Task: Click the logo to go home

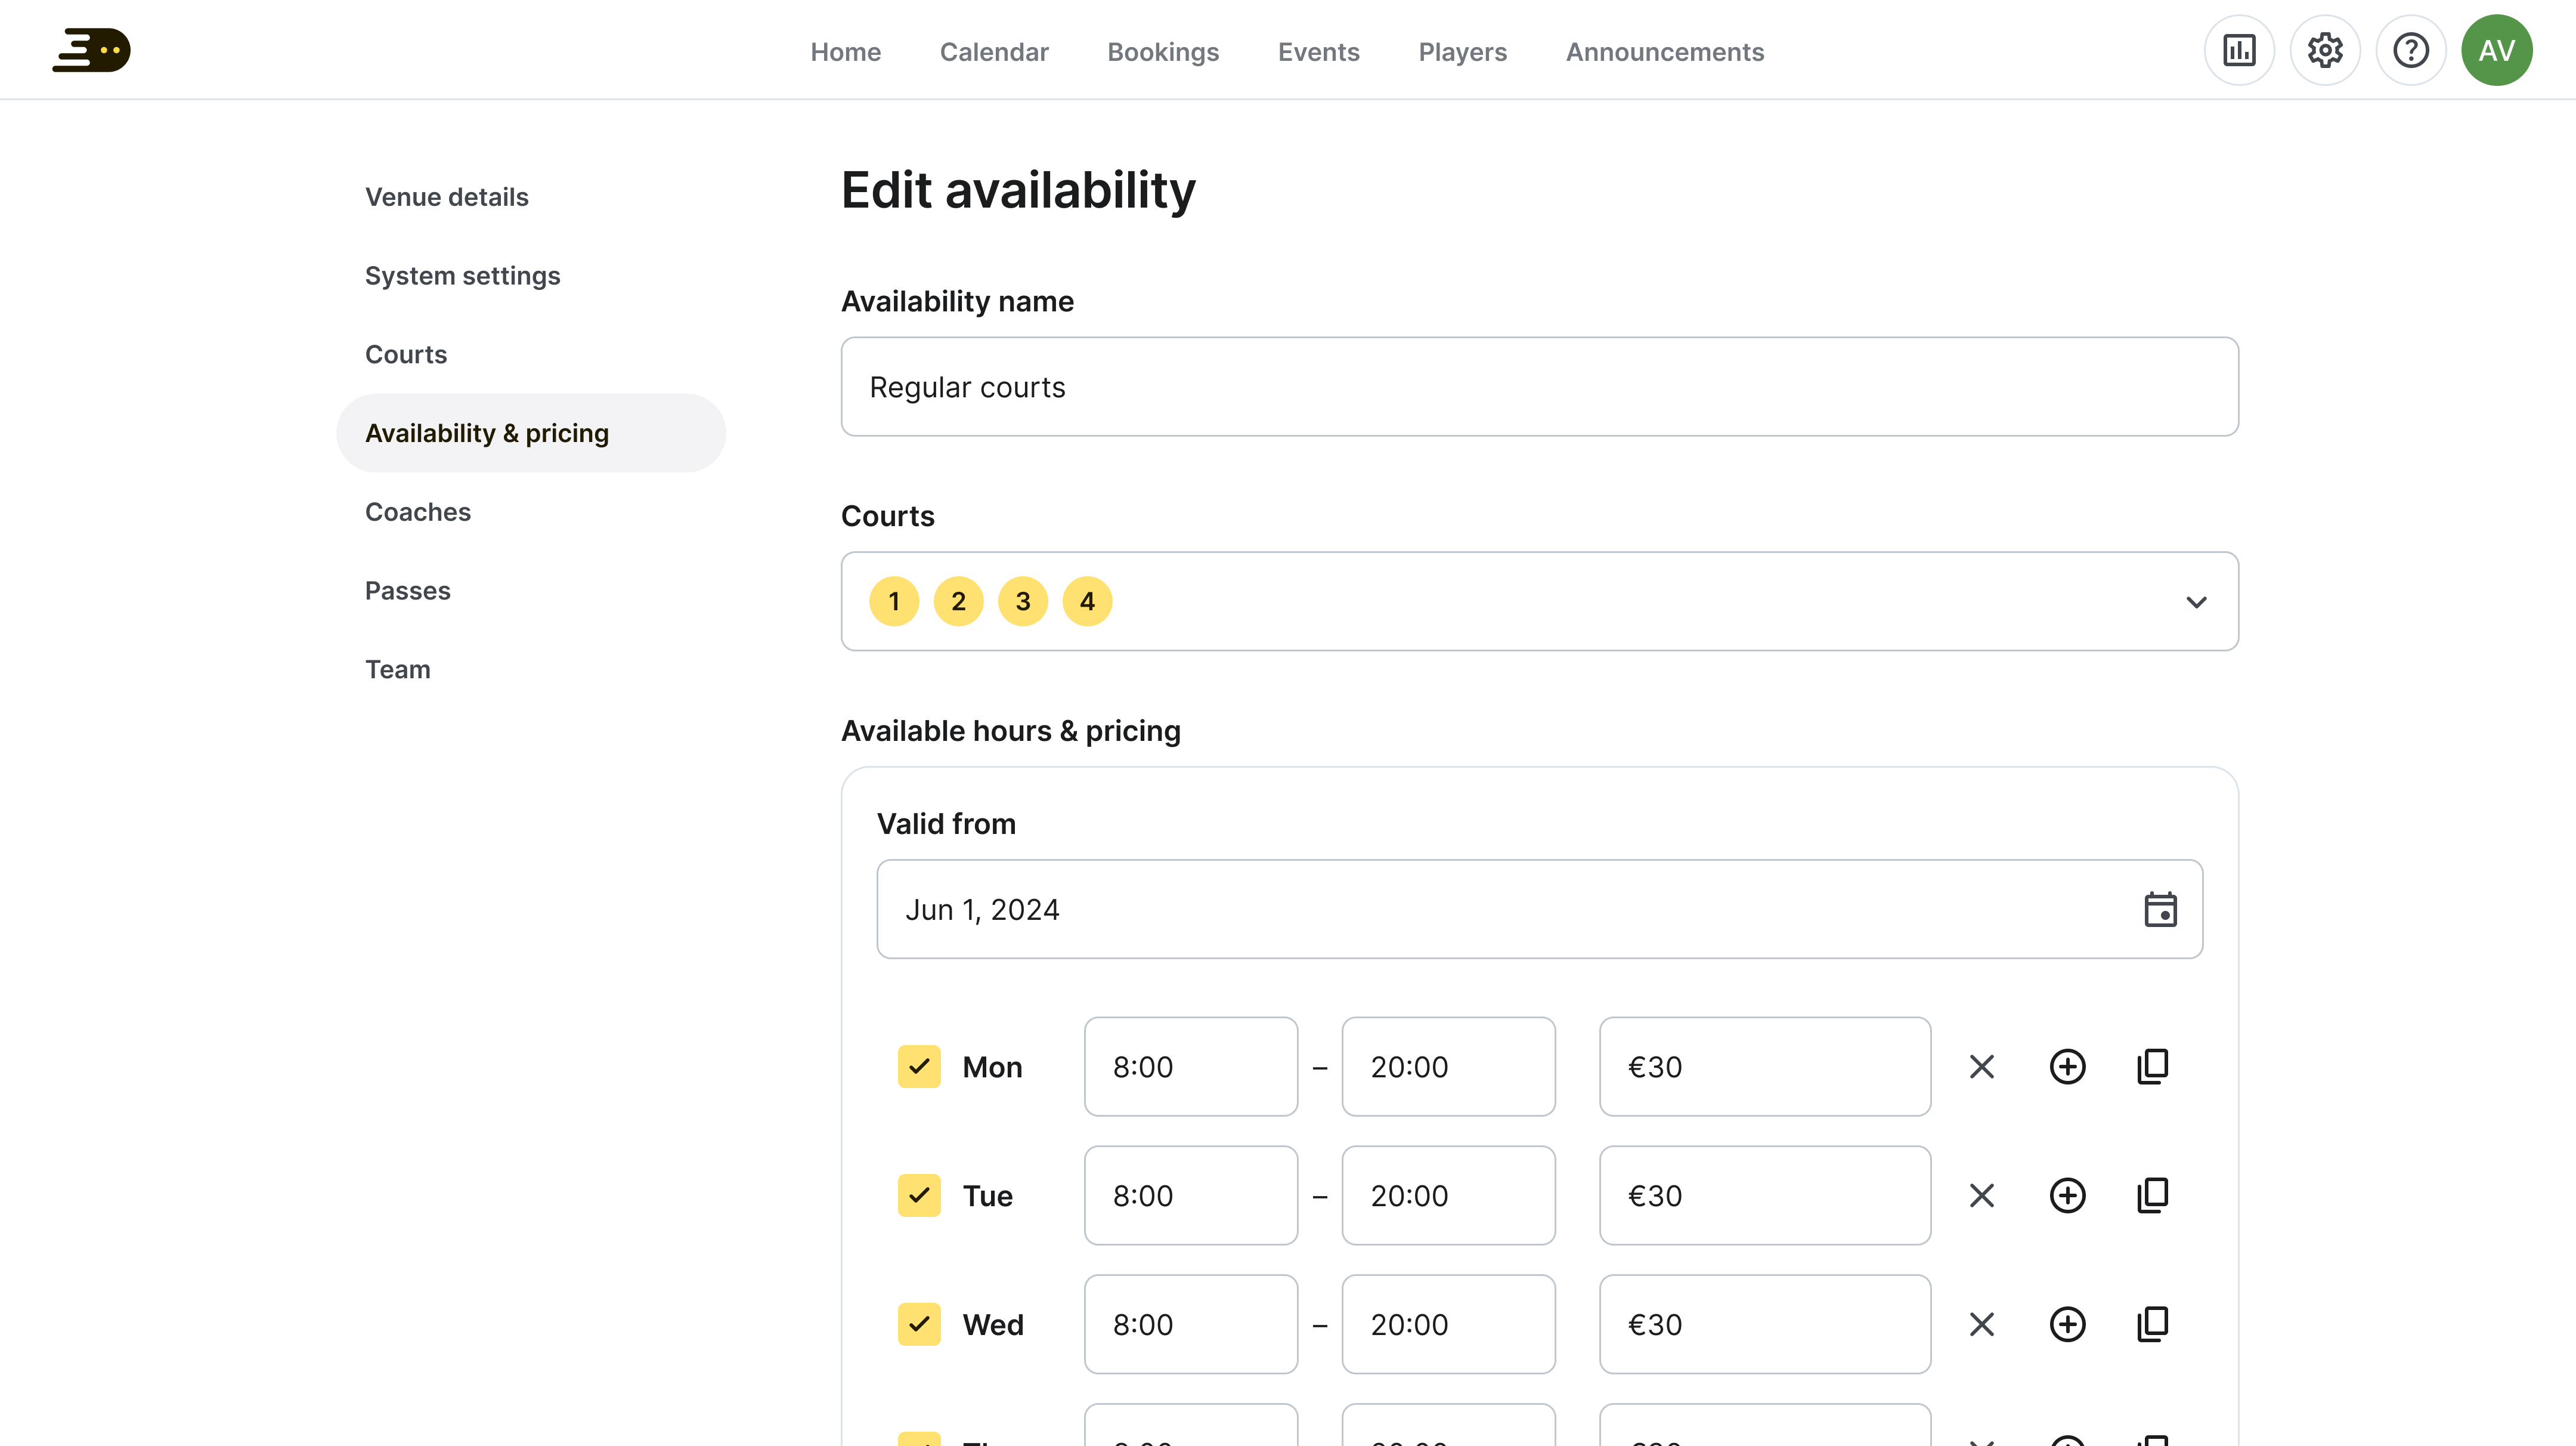Action: pyautogui.click(x=91, y=50)
